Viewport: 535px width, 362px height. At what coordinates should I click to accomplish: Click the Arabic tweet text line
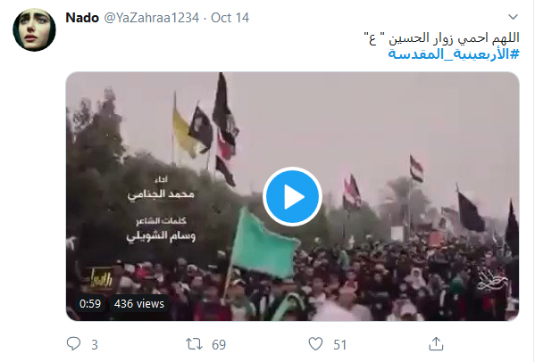[x=442, y=37]
